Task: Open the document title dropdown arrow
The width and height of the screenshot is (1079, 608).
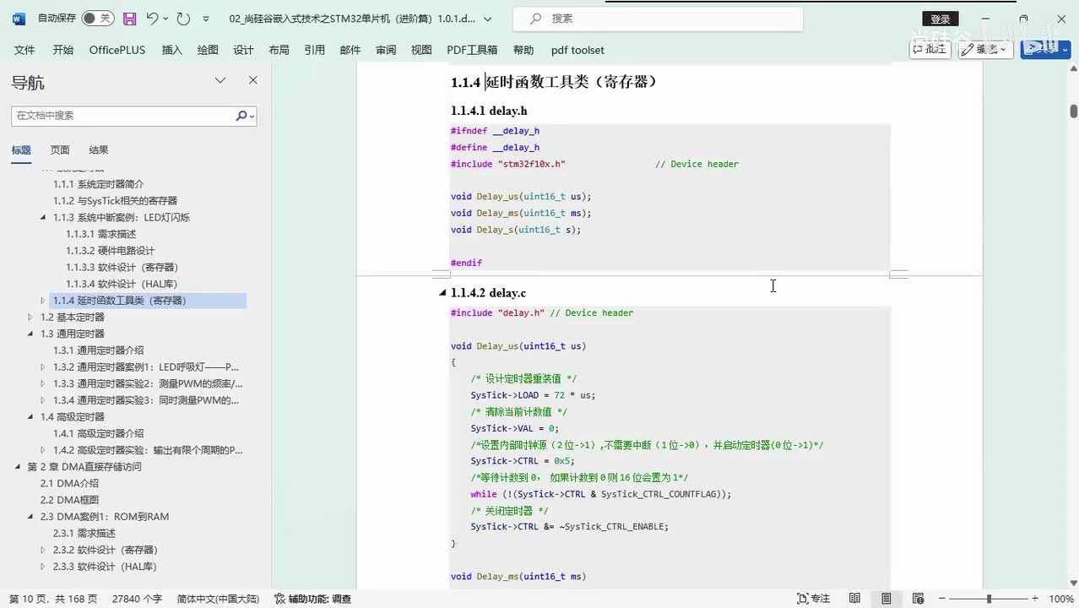Action: (488, 19)
